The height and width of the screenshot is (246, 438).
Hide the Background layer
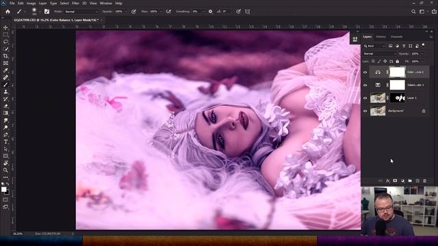365,111
